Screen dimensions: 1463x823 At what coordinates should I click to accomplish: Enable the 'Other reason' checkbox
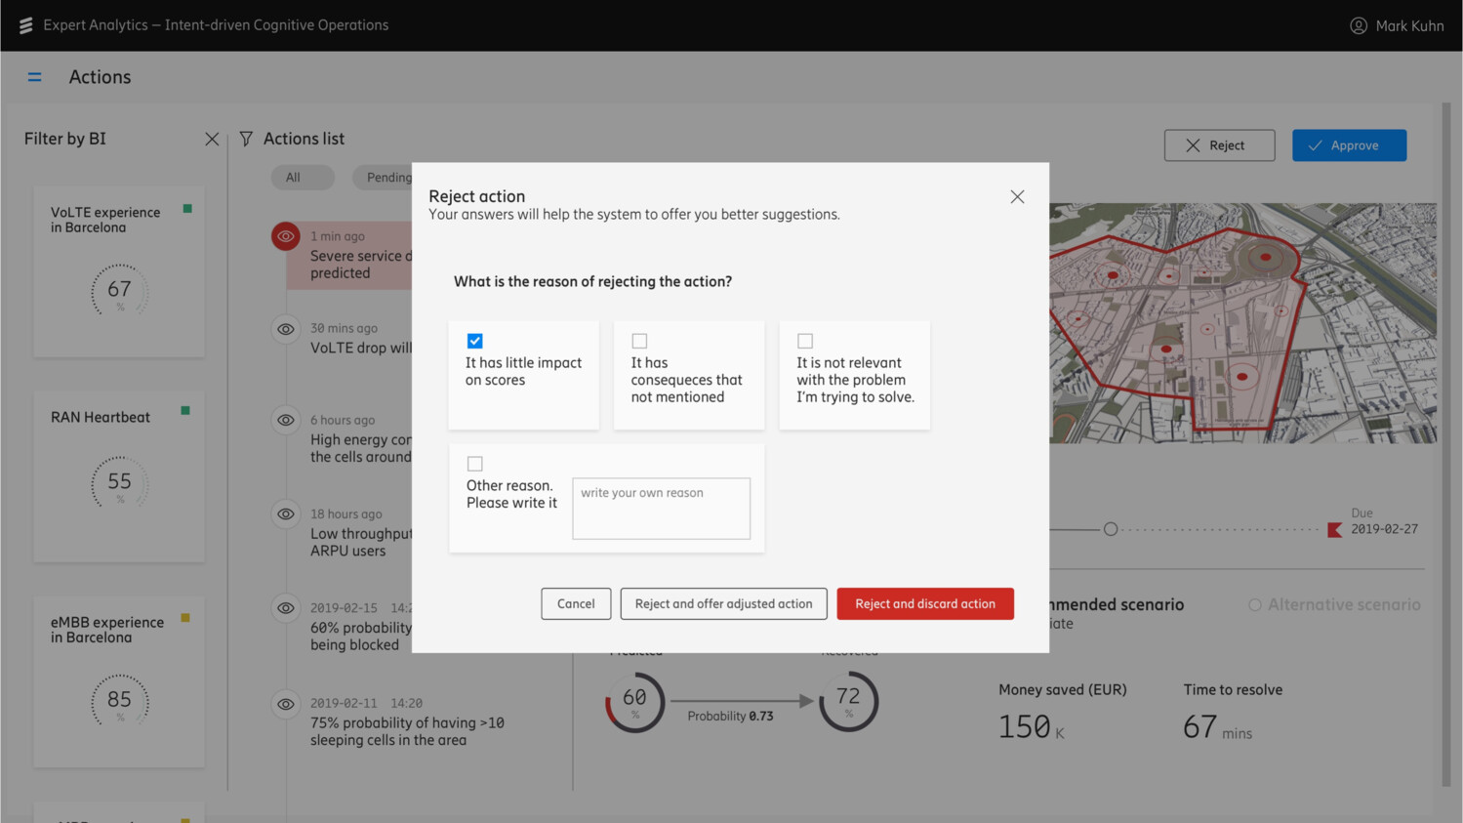[x=475, y=464]
